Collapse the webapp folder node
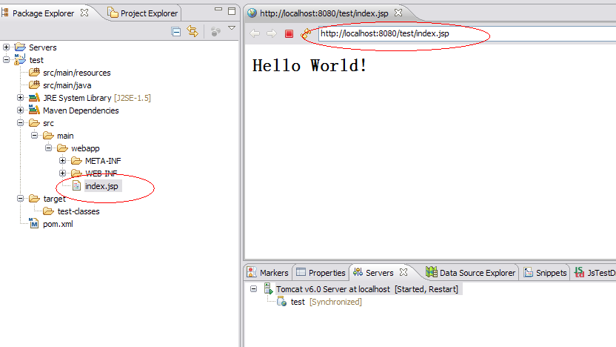Screen dimensions: 616x347 click(48, 148)
